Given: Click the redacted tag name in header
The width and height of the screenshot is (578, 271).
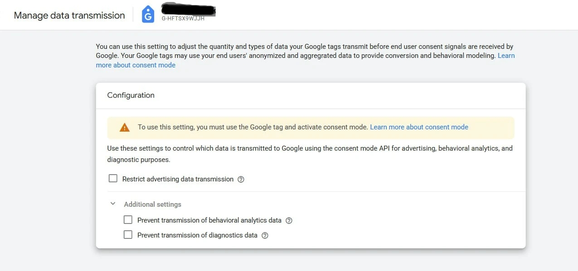Looking at the screenshot, I should click(188, 10).
